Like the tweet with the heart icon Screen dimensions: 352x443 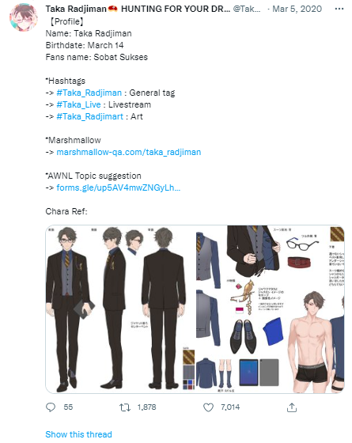point(209,407)
